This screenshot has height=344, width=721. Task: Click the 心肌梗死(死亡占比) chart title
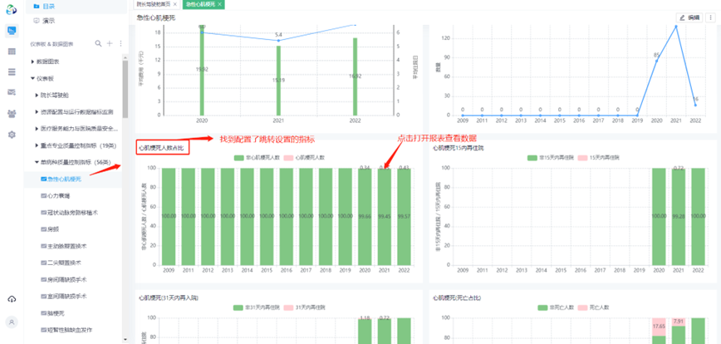[457, 298]
